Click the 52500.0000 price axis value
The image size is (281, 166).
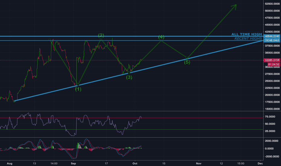tap(272, 4)
